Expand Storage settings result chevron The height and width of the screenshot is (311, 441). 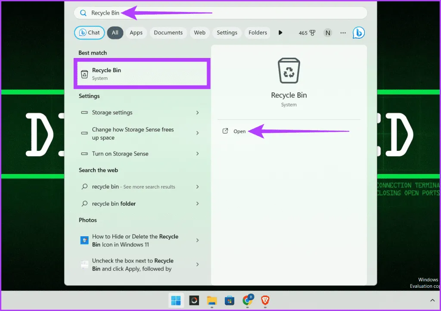pyautogui.click(x=197, y=113)
